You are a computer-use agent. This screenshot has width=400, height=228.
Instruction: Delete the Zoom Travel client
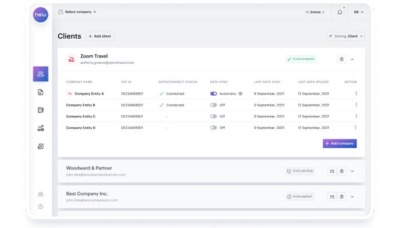[342, 59]
